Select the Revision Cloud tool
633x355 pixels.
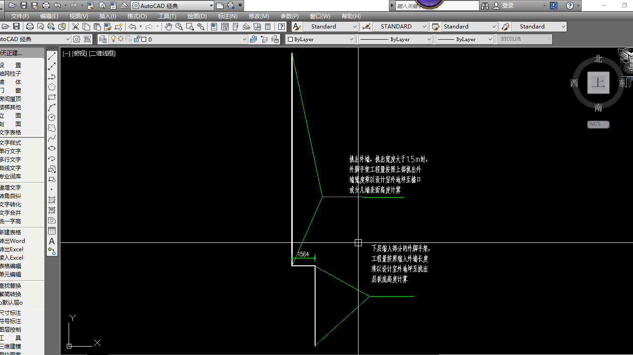point(52,128)
